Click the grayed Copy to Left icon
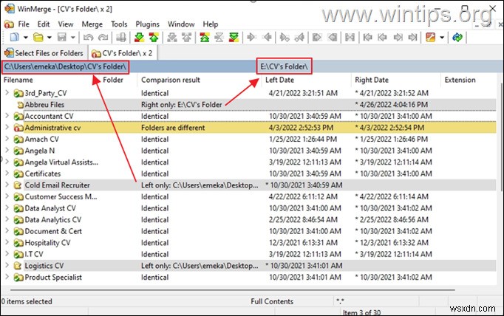Screen dimensions: 504x316 [x=267, y=38]
